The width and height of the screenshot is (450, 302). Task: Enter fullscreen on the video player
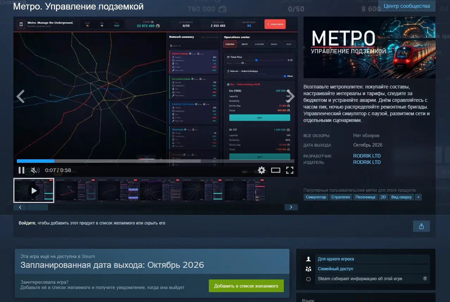(x=290, y=171)
